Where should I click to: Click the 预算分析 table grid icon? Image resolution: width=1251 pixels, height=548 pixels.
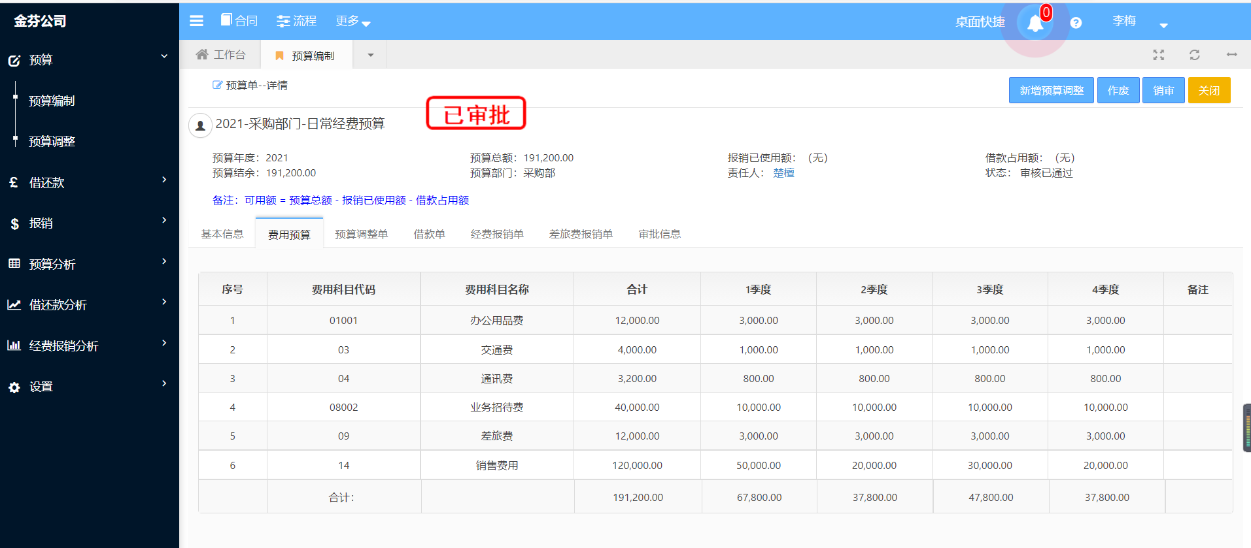click(14, 263)
